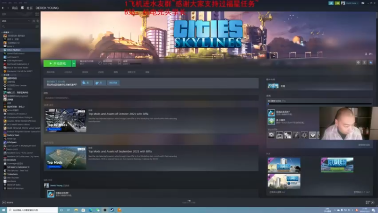Select Counter-Strike: Global Offensive in list
The image size is (378, 213).
click(21, 121)
